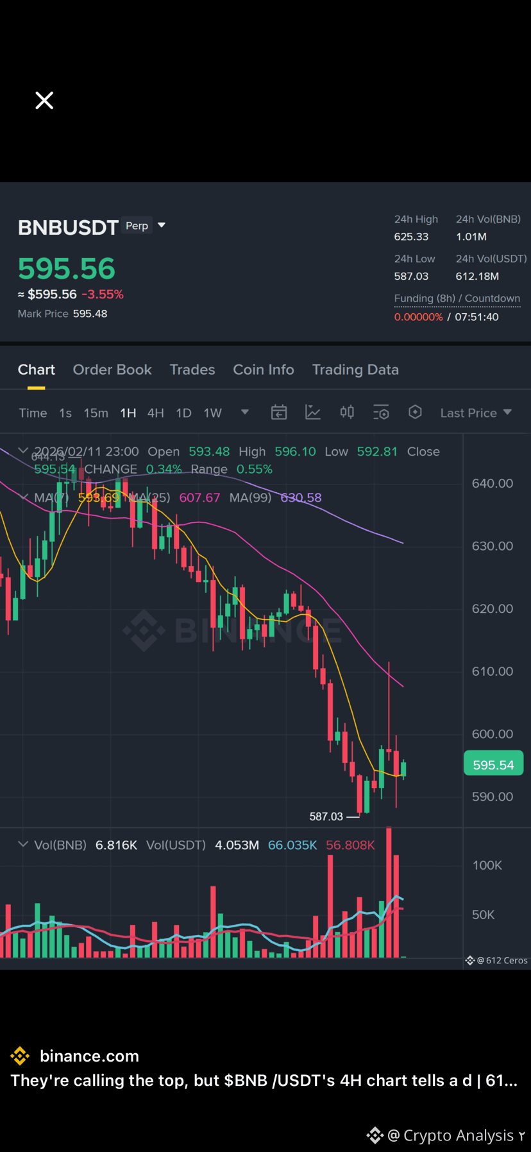
Task: Tap the -3.55% change percentage
Action: click(103, 295)
